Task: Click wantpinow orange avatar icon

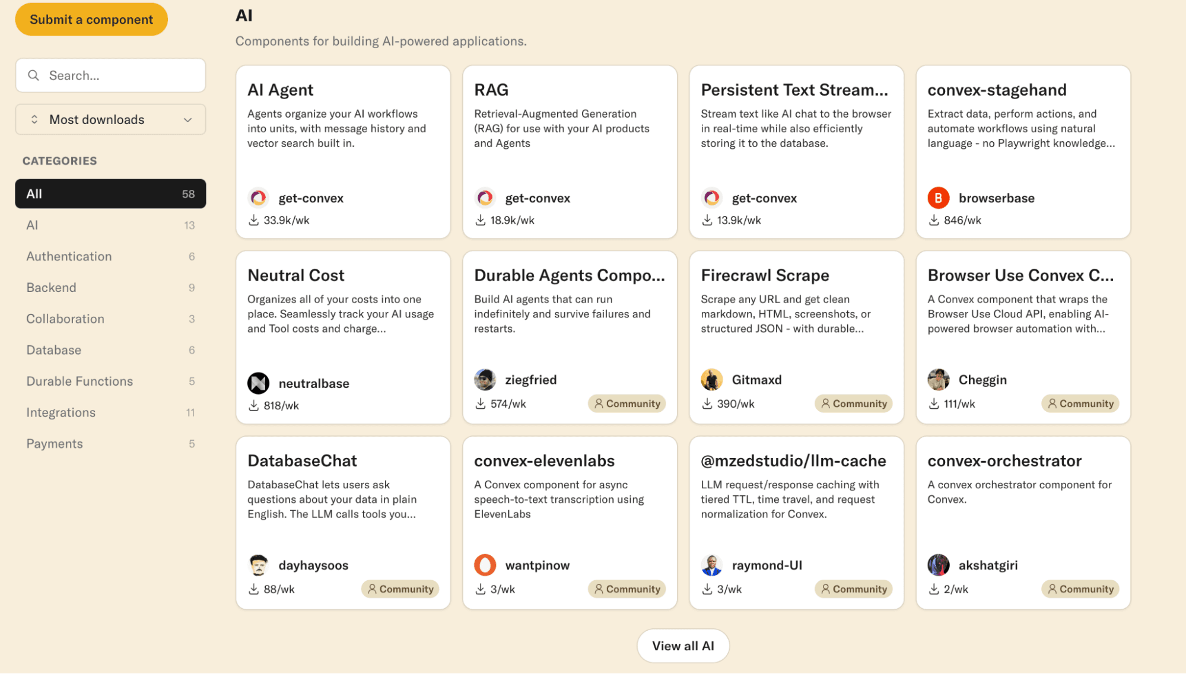Action: pos(485,565)
